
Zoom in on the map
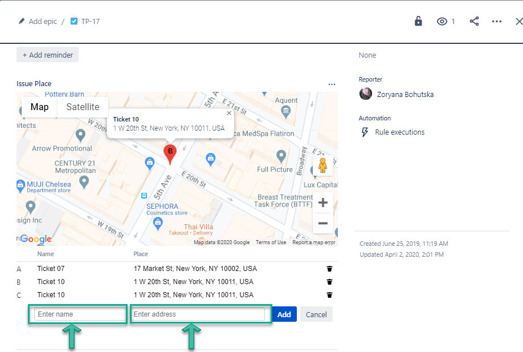coord(322,203)
